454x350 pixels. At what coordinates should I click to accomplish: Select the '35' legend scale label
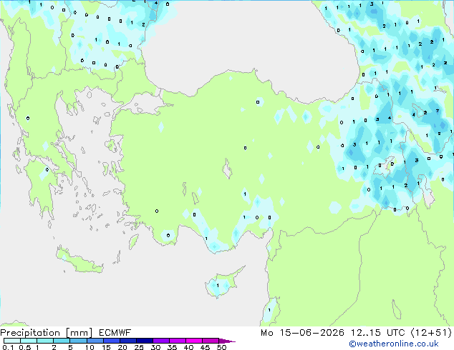pos(172,347)
